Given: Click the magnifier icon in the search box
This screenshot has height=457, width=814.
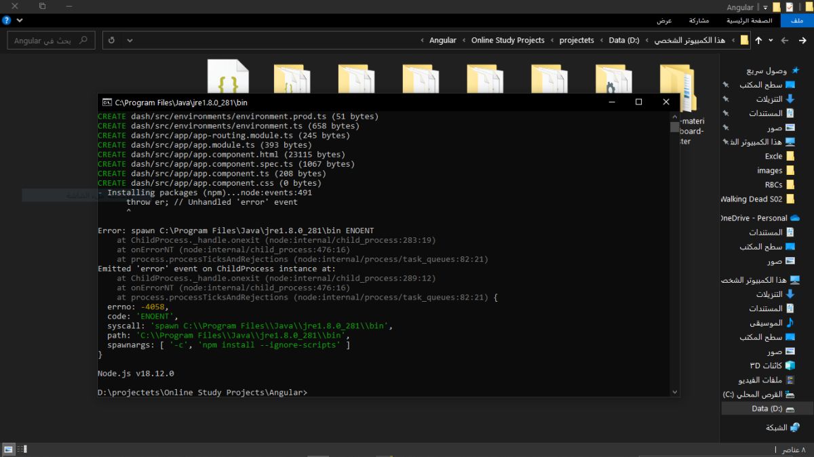Looking at the screenshot, I should [x=83, y=40].
